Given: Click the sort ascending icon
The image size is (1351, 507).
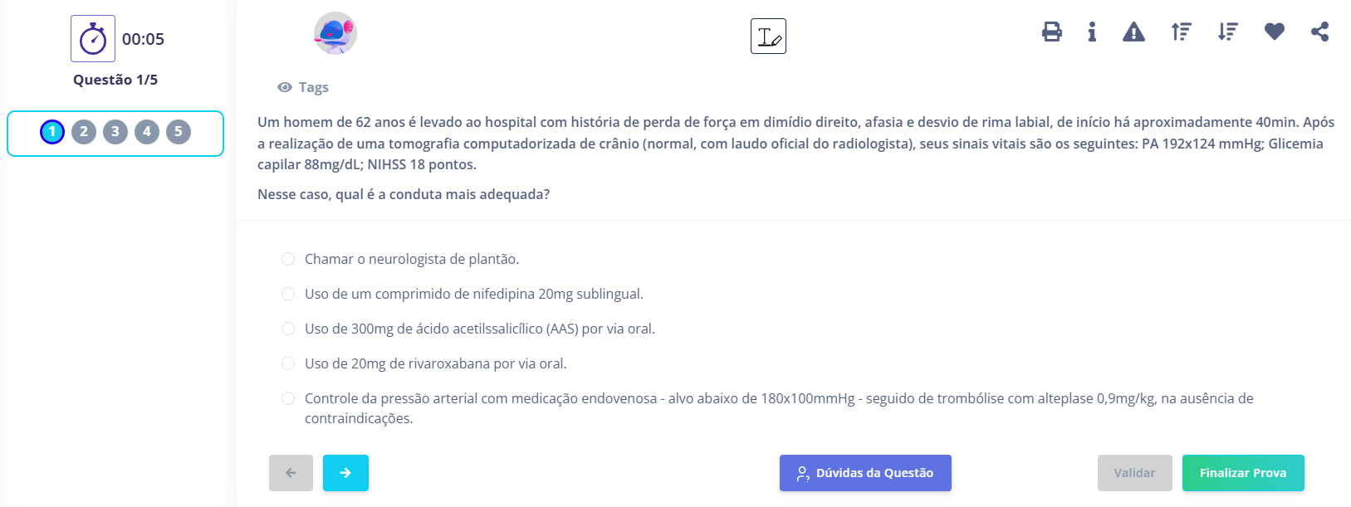Looking at the screenshot, I should (1181, 32).
